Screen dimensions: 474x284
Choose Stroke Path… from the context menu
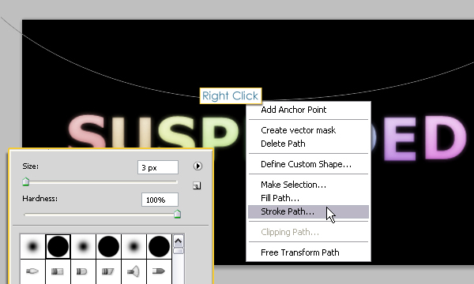[x=308, y=211]
